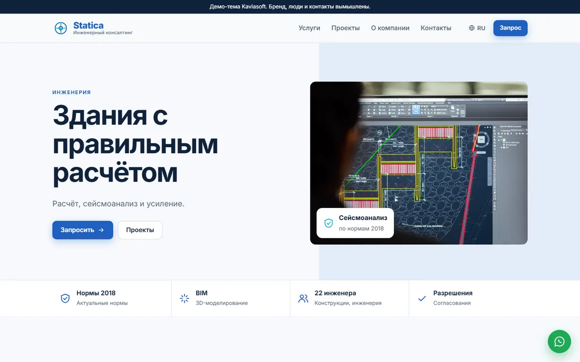The height and width of the screenshot is (362, 580).
Task: Open the RU language switcher
Action: click(x=477, y=28)
